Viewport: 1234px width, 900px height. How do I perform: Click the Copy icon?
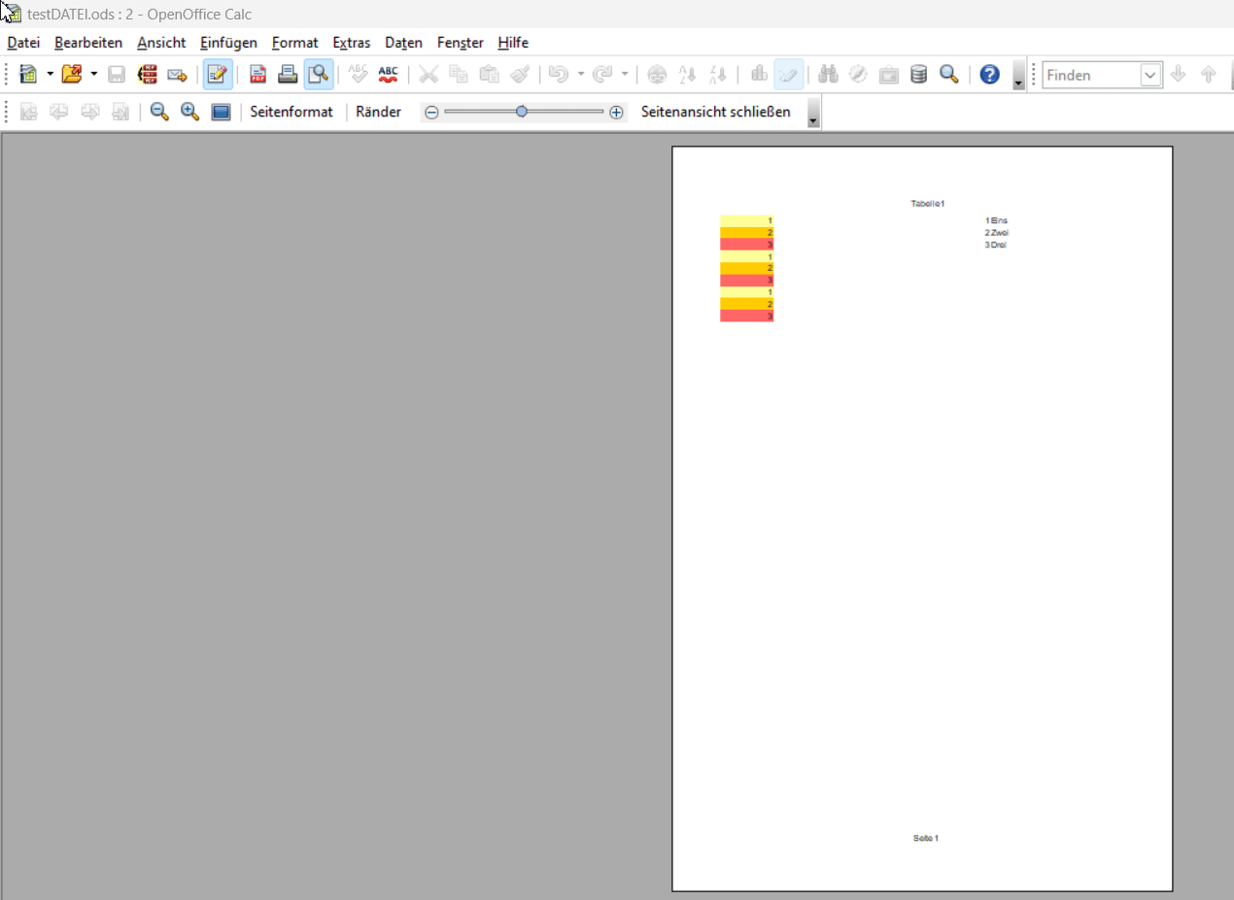click(x=459, y=75)
